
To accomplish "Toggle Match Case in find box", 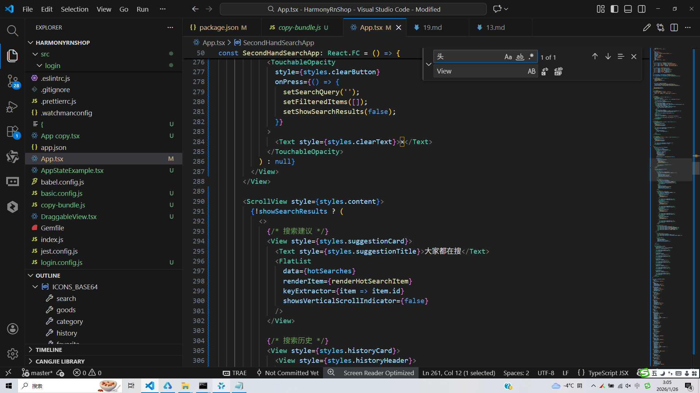I will tap(508, 57).
